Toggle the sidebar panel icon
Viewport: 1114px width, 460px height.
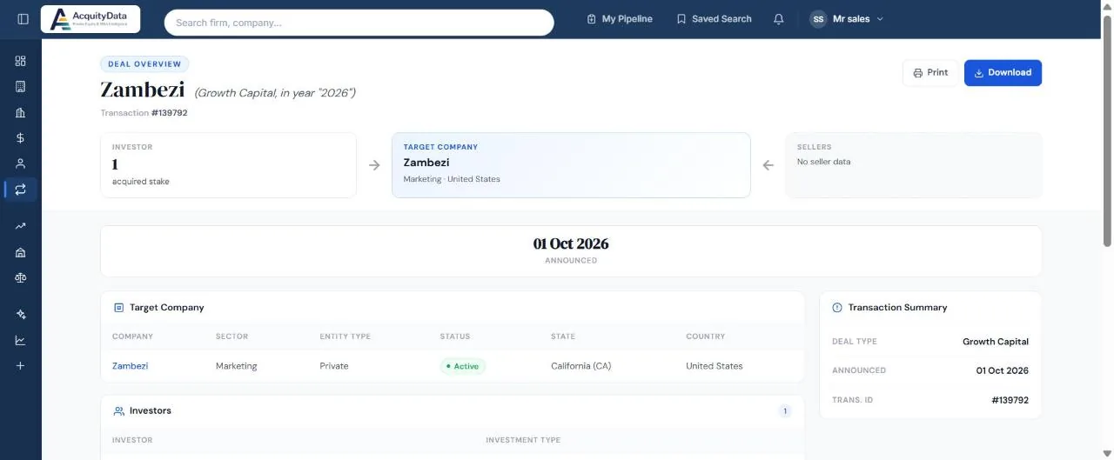click(23, 19)
